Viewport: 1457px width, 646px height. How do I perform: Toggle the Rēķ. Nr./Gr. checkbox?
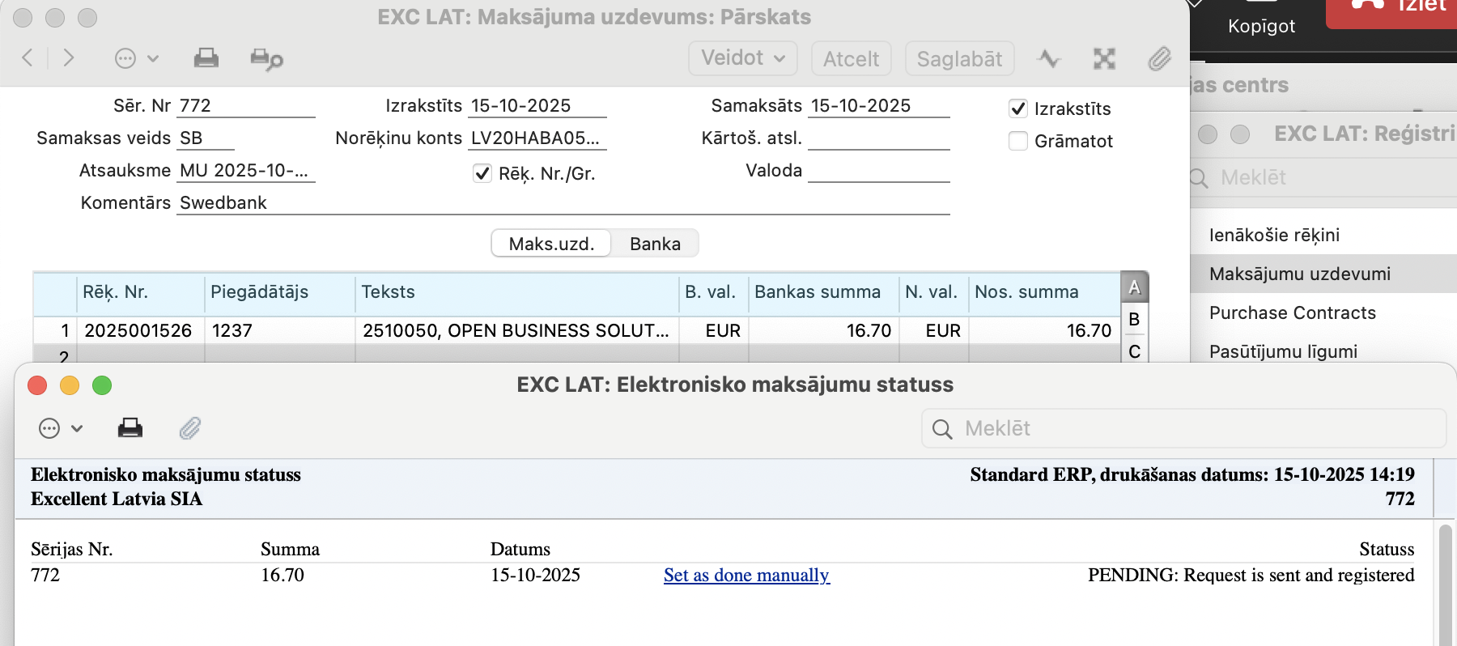pos(482,173)
